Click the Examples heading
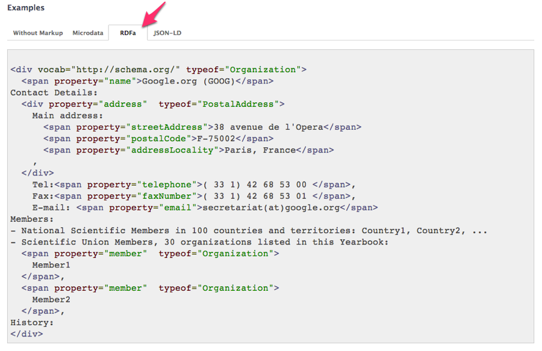 click(26, 8)
